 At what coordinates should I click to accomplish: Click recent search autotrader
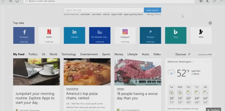coord(85,14)
